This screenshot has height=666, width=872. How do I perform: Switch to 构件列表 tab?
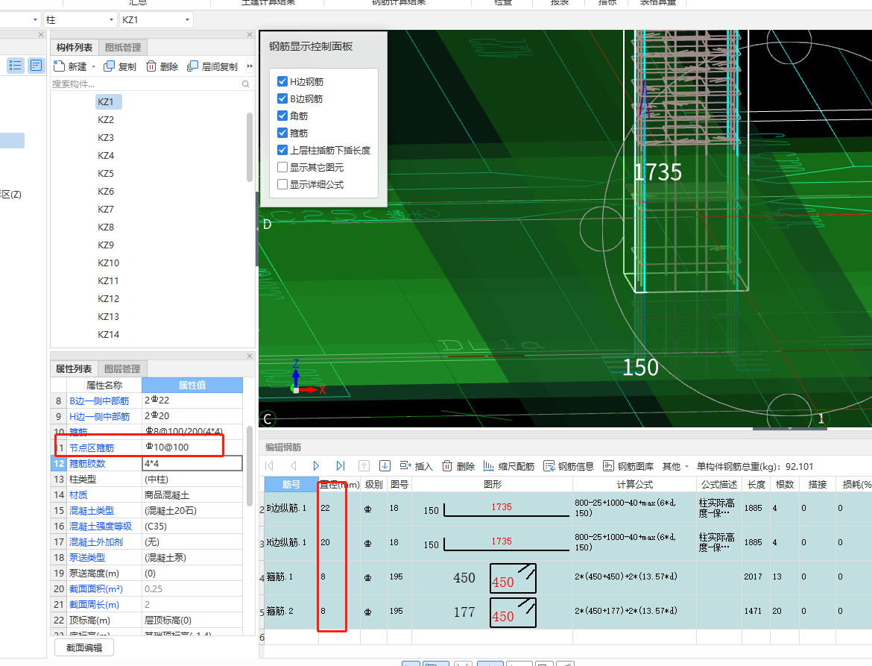(x=75, y=47)
